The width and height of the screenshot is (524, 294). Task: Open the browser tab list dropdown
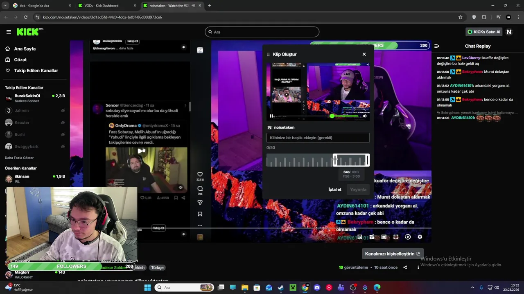pyautogui.click(x=5, y=5)
